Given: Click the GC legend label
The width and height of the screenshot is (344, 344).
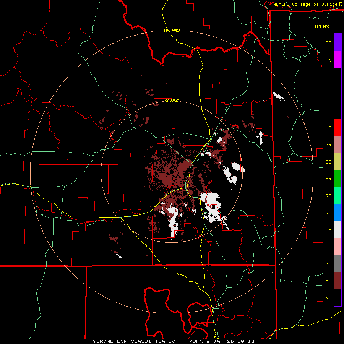Looking at the screenshot, I should pos(328,264).
